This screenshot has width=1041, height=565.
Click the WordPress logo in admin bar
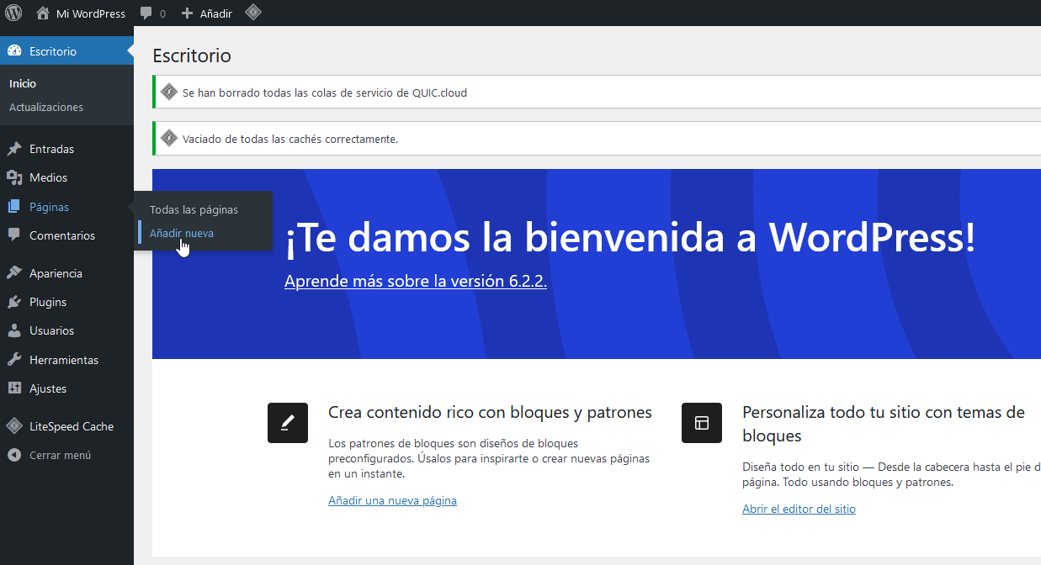click(x=13, y=13)
